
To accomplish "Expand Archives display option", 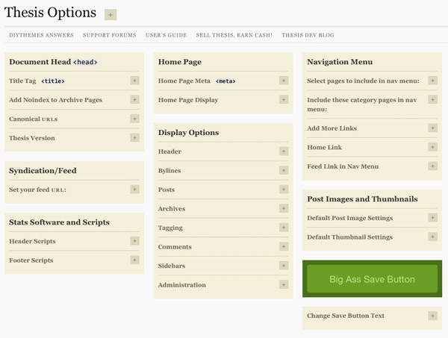I will point(284,208).
